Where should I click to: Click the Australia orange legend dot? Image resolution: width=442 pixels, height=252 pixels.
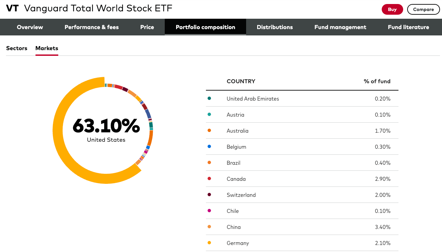pyautogui.click(x=209, y=131)
